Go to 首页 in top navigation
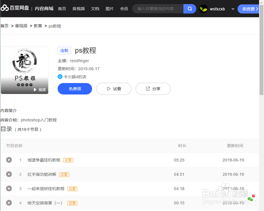 (62, 9)
